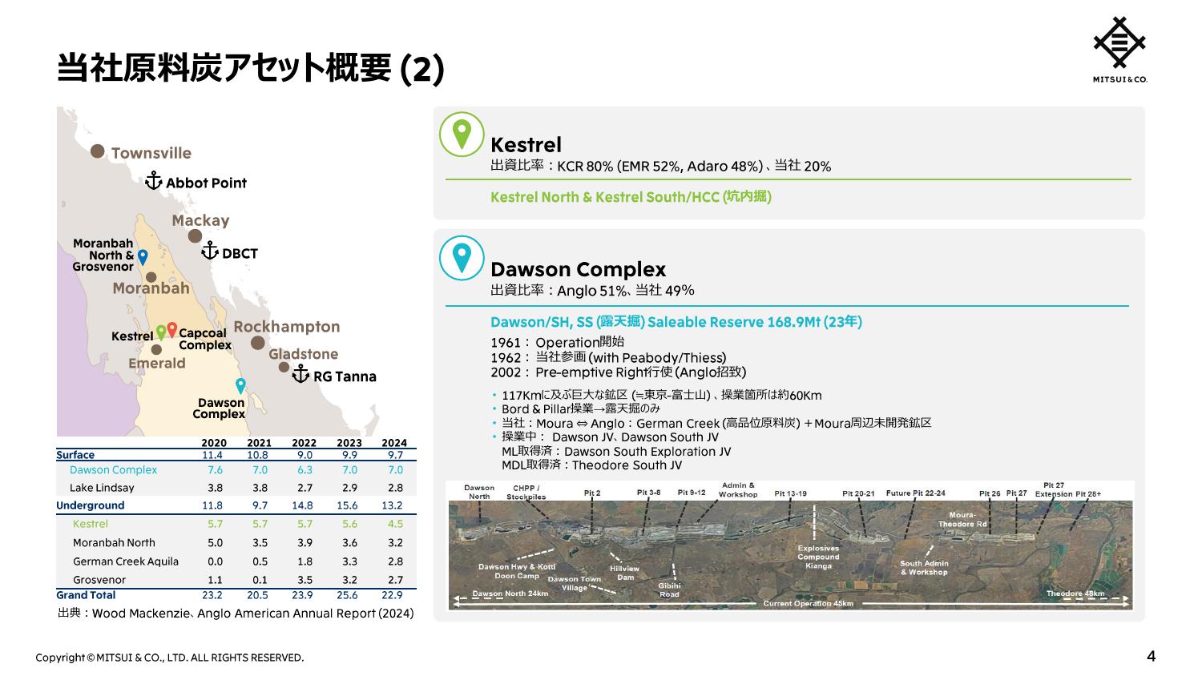Click the Mitsui & Co. logo
Screen dimensions: 1202x676
click(x=1119, y=49)
